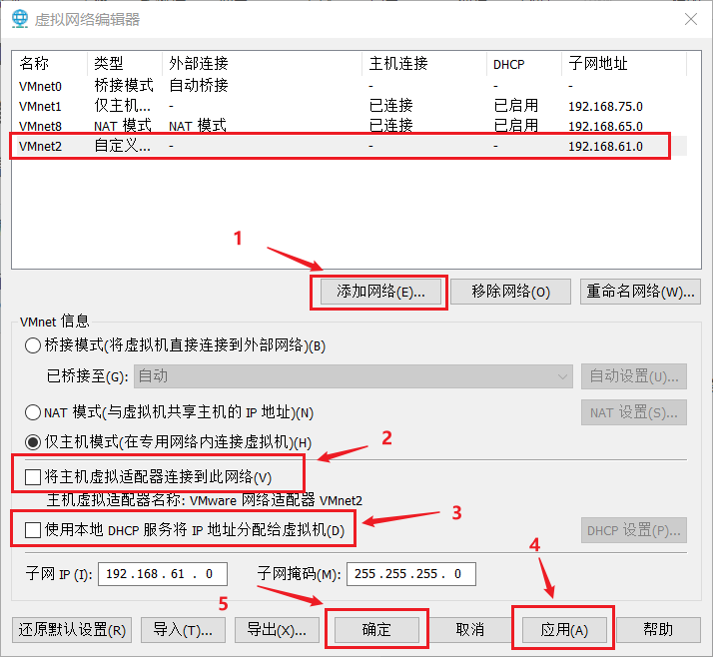713x657 pixels.
Task: Click the 类型 column header
Action: tap(125, 64)
